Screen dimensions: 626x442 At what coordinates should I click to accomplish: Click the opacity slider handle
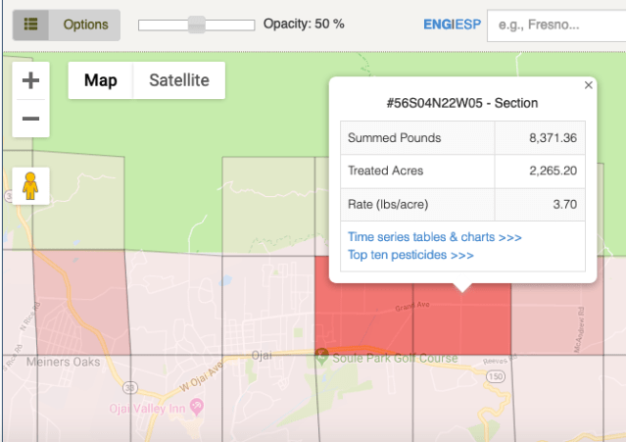pos(197,25)
